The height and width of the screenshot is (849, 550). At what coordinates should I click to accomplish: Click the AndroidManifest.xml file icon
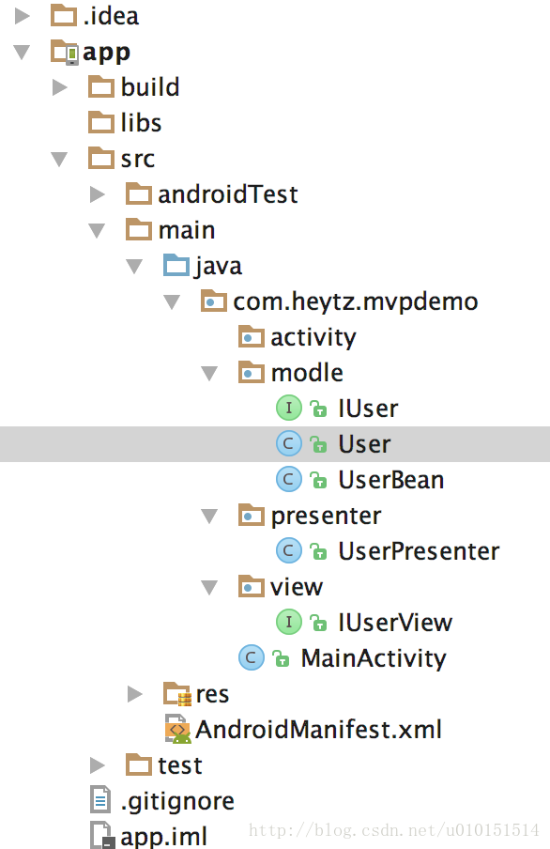[178, 729]
